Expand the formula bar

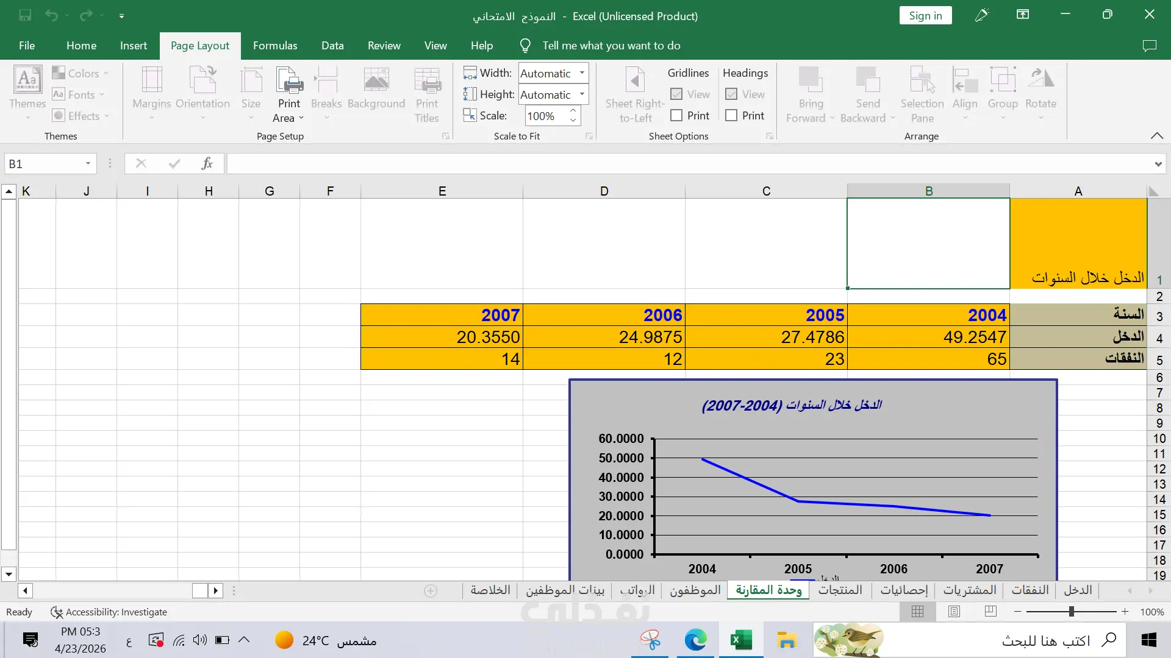1158,164
